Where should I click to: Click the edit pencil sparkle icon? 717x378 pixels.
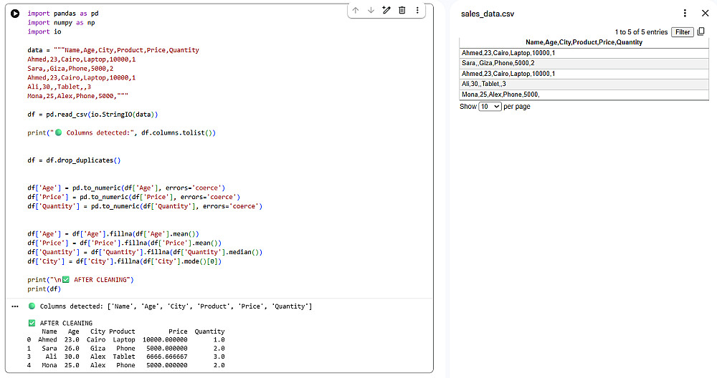pyautogui.click(x=386, y=10)
